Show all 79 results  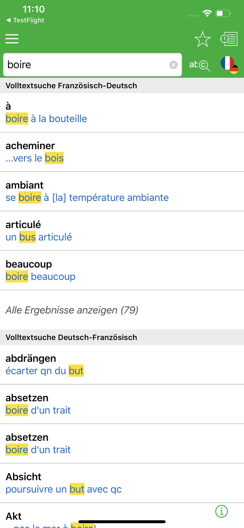(72, 310)
